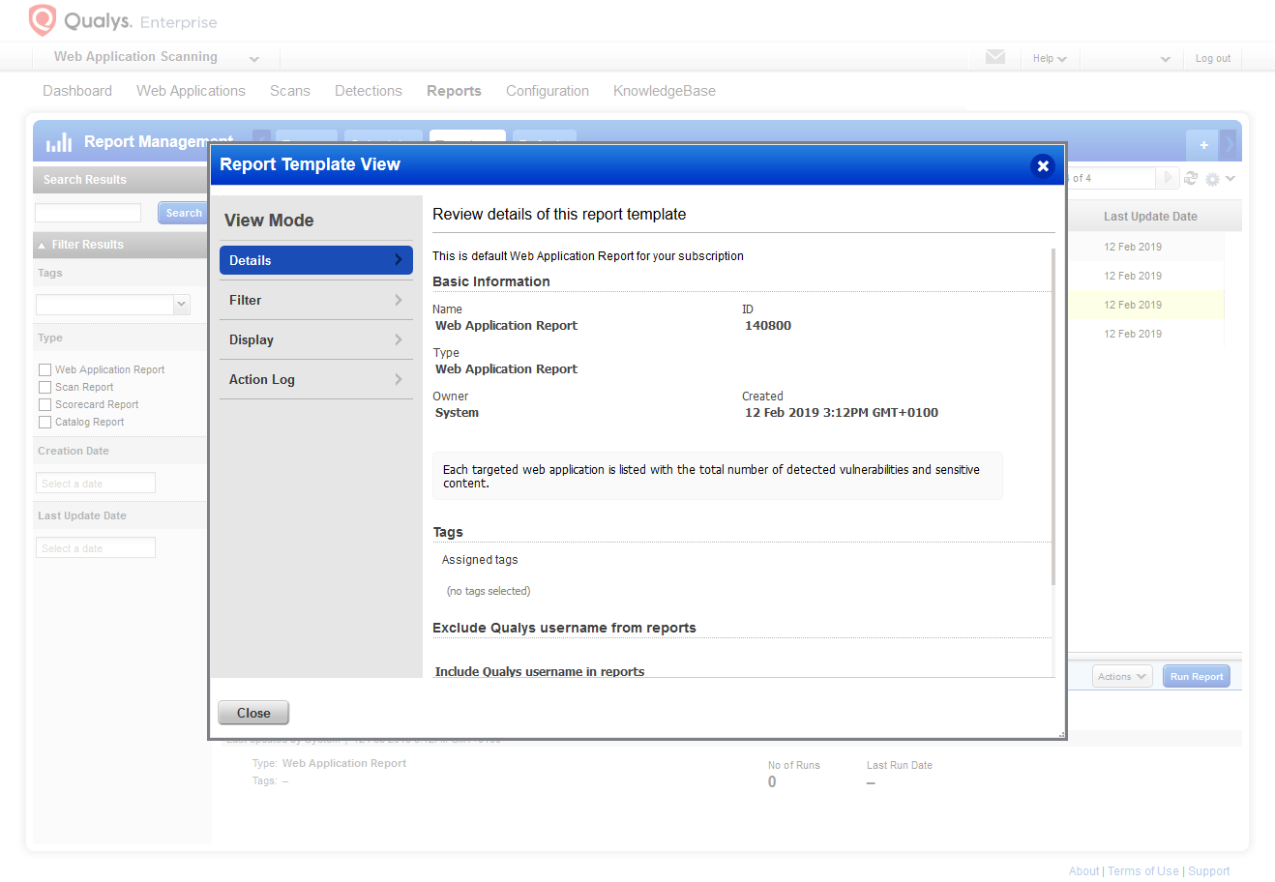Collapse the Filter Results triangle
The height and width of the screenshot is (882, 1275).
[42, 246]
